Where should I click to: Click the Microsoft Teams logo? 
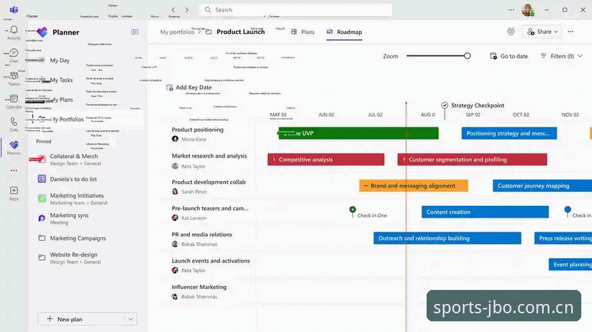click(14, 9)
